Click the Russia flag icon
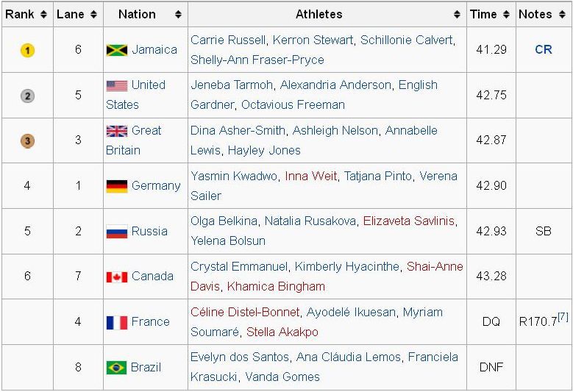Image resolution: width=573 pixels, height=392 pixels. tap(117, 232)
